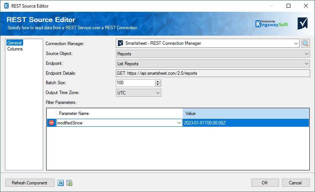
Task: Click the documentation table icon next to fx
Action: click(69, 183)
